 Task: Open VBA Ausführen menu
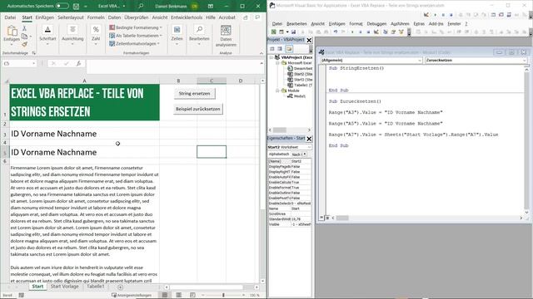point(400,24)
